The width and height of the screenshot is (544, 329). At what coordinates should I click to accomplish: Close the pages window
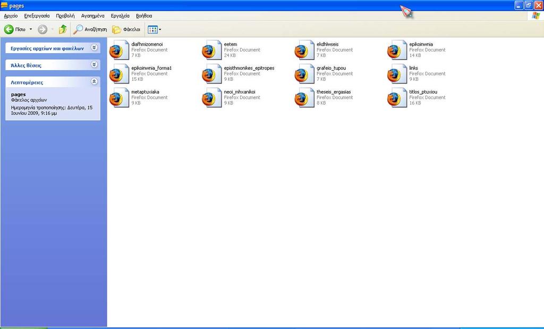point(539,5)
